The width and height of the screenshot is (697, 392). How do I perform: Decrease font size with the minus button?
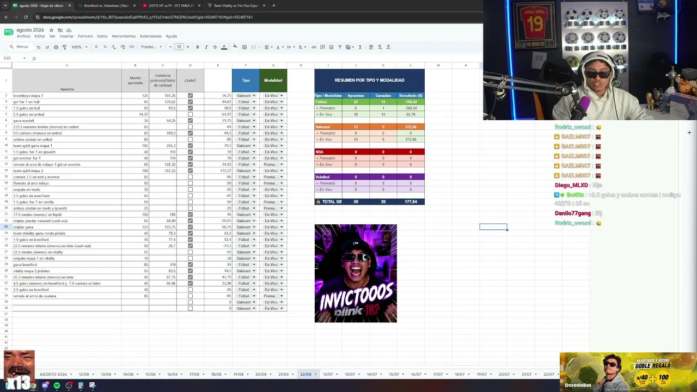click(x=170, y=47)
